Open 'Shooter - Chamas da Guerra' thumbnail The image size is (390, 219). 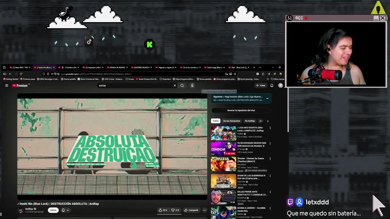[223, 164]
